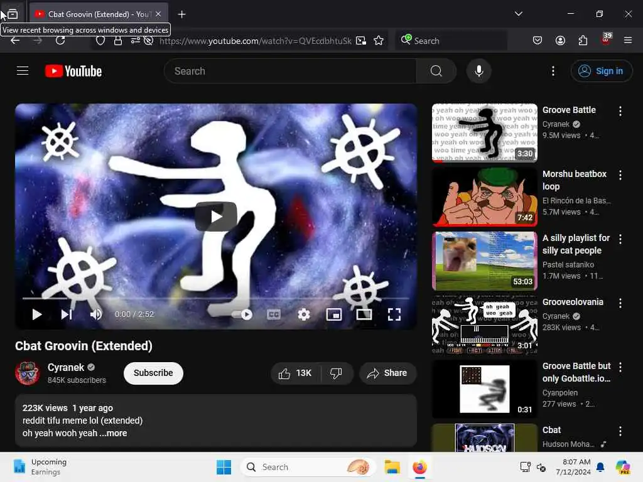643x482 pixels.
Task: Switch to theater mode
Action: coord(364,314)
